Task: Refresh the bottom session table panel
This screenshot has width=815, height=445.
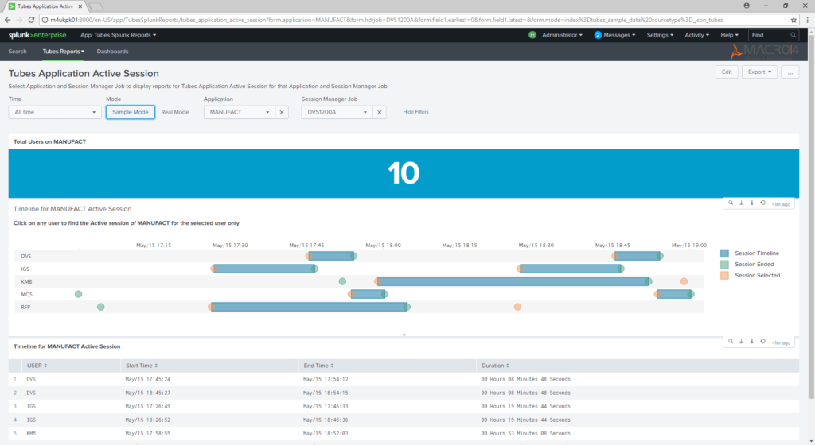Action: [x=762, y=342]
